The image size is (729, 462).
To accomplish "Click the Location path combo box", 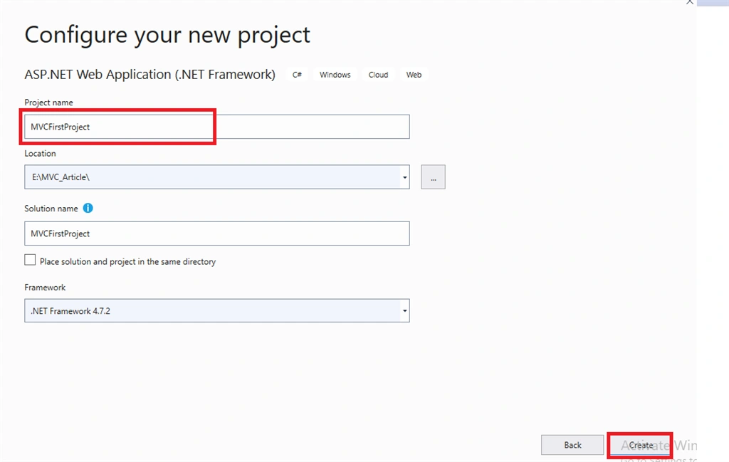I will point(216,177).
